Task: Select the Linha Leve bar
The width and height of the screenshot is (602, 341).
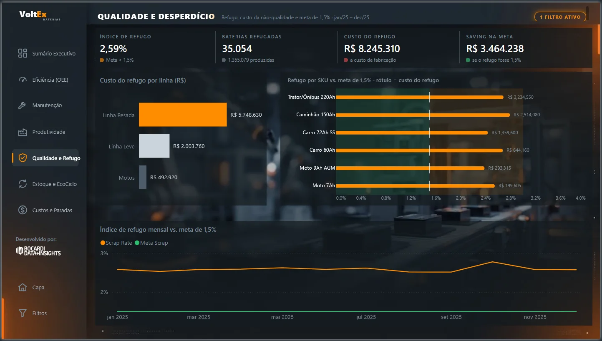Action: pyautogui.click(x=154, y=146)
